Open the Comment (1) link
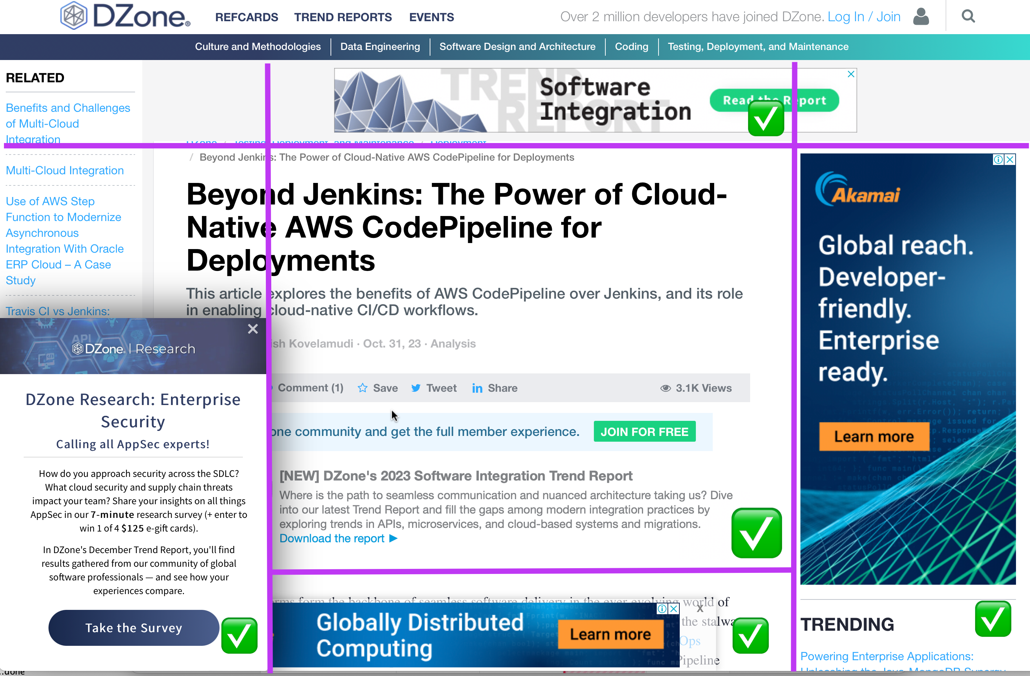Image resolution: width=1030 pixels, height=676 pixels. point(310,388)
